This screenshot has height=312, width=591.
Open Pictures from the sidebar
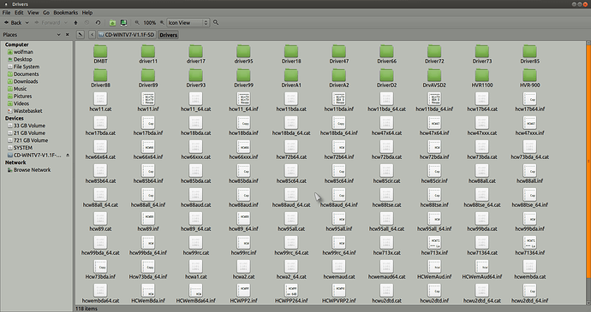pyautogui.click(x=22, y=96)
